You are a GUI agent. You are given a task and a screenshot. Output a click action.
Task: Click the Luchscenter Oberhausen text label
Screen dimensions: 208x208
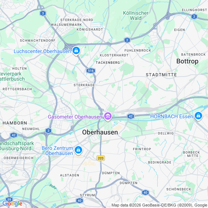point(42,51)
